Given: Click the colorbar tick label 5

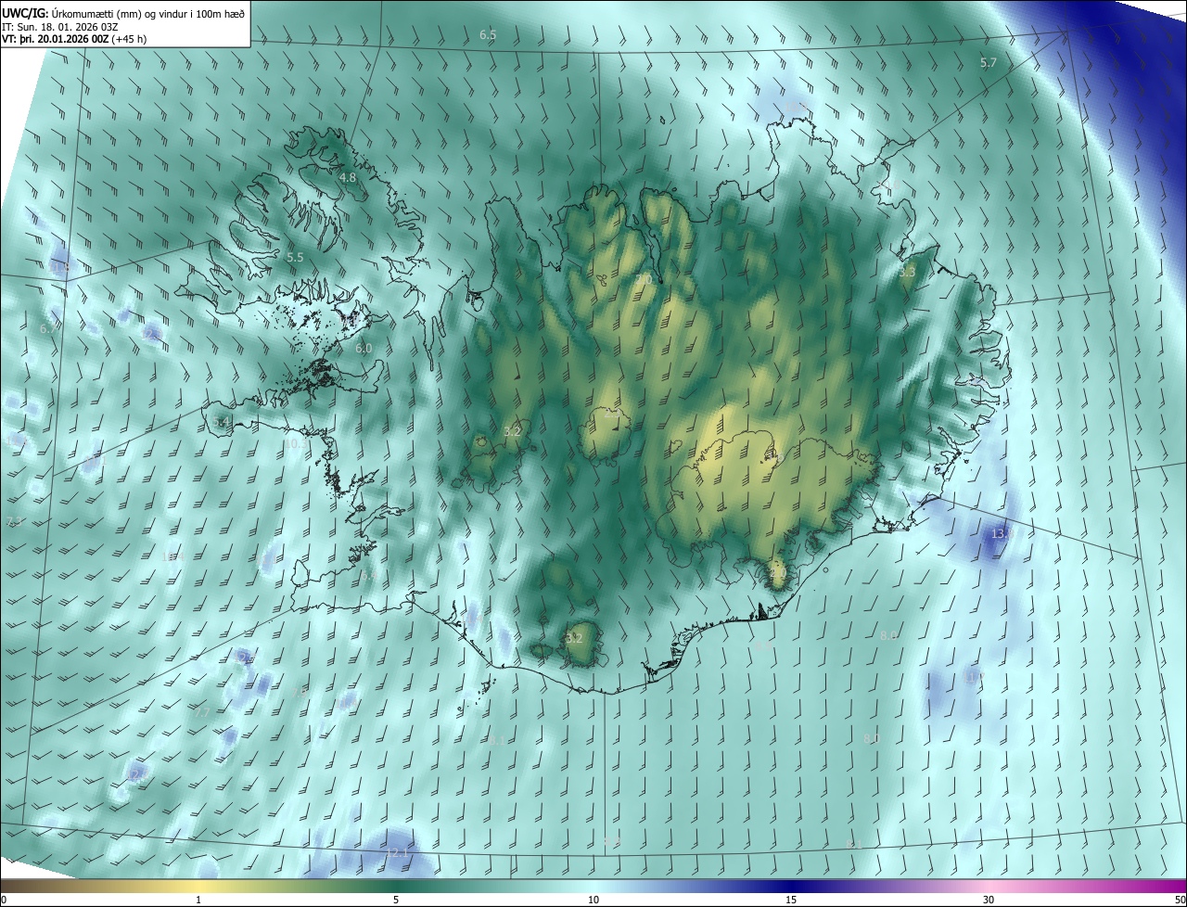Looking at the screenshot, I should [396, 900].
